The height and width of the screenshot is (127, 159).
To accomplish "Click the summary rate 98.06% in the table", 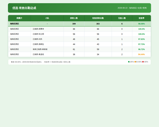I will (x=142, y=24).
